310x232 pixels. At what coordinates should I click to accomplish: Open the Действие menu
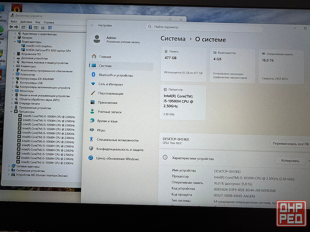(26, 22)
